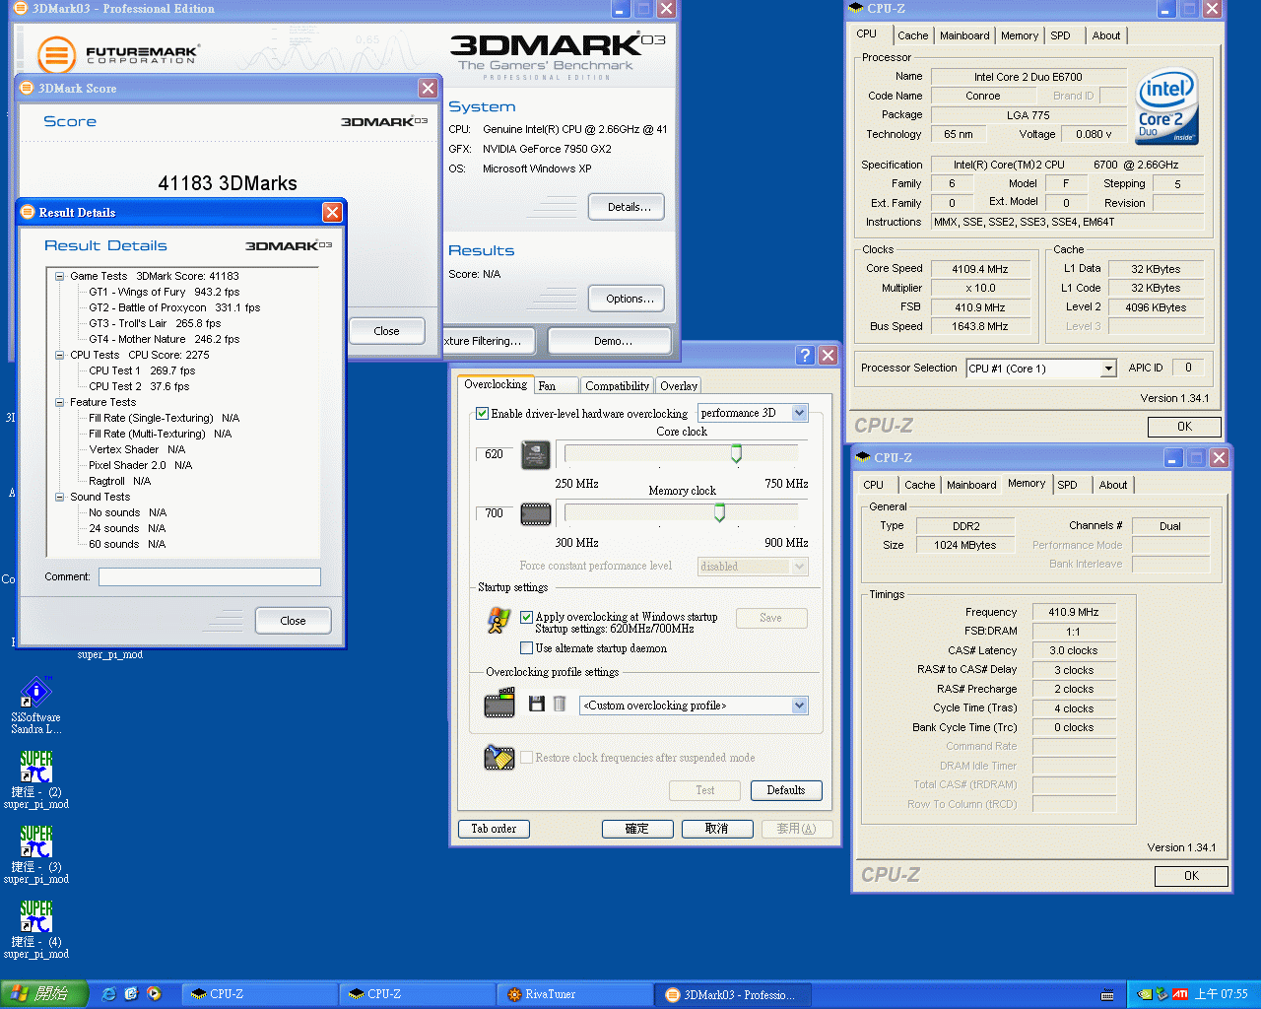The image size is (1261, 1009).
Task: Collapse the Feature Tests tree node
Action: click(x=59, y=402)
